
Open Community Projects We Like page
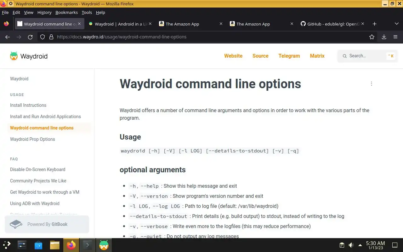(38, 181)
